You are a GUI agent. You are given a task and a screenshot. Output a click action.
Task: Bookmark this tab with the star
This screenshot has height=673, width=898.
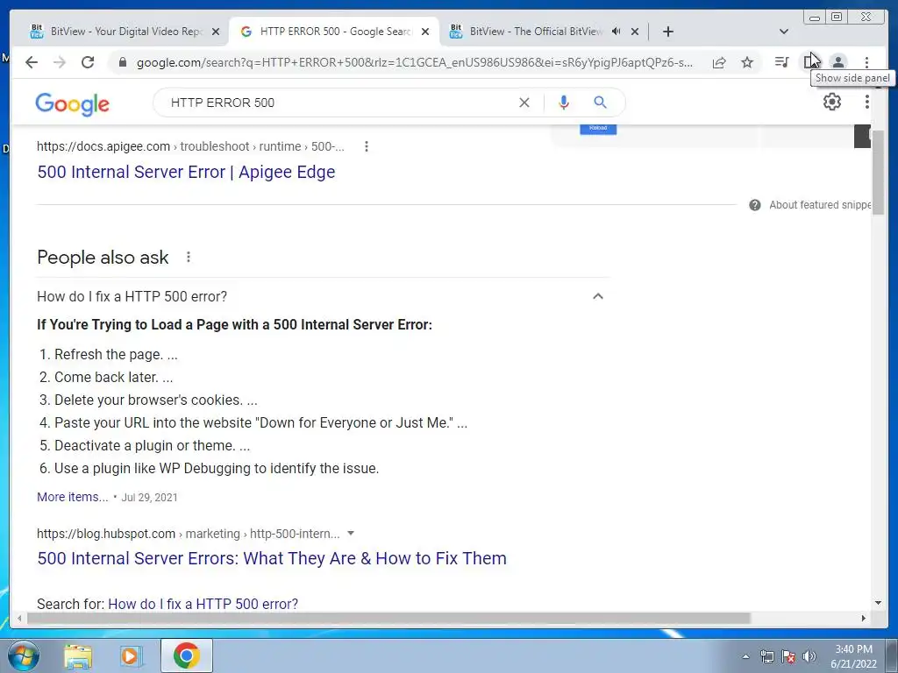pos(747,62)
